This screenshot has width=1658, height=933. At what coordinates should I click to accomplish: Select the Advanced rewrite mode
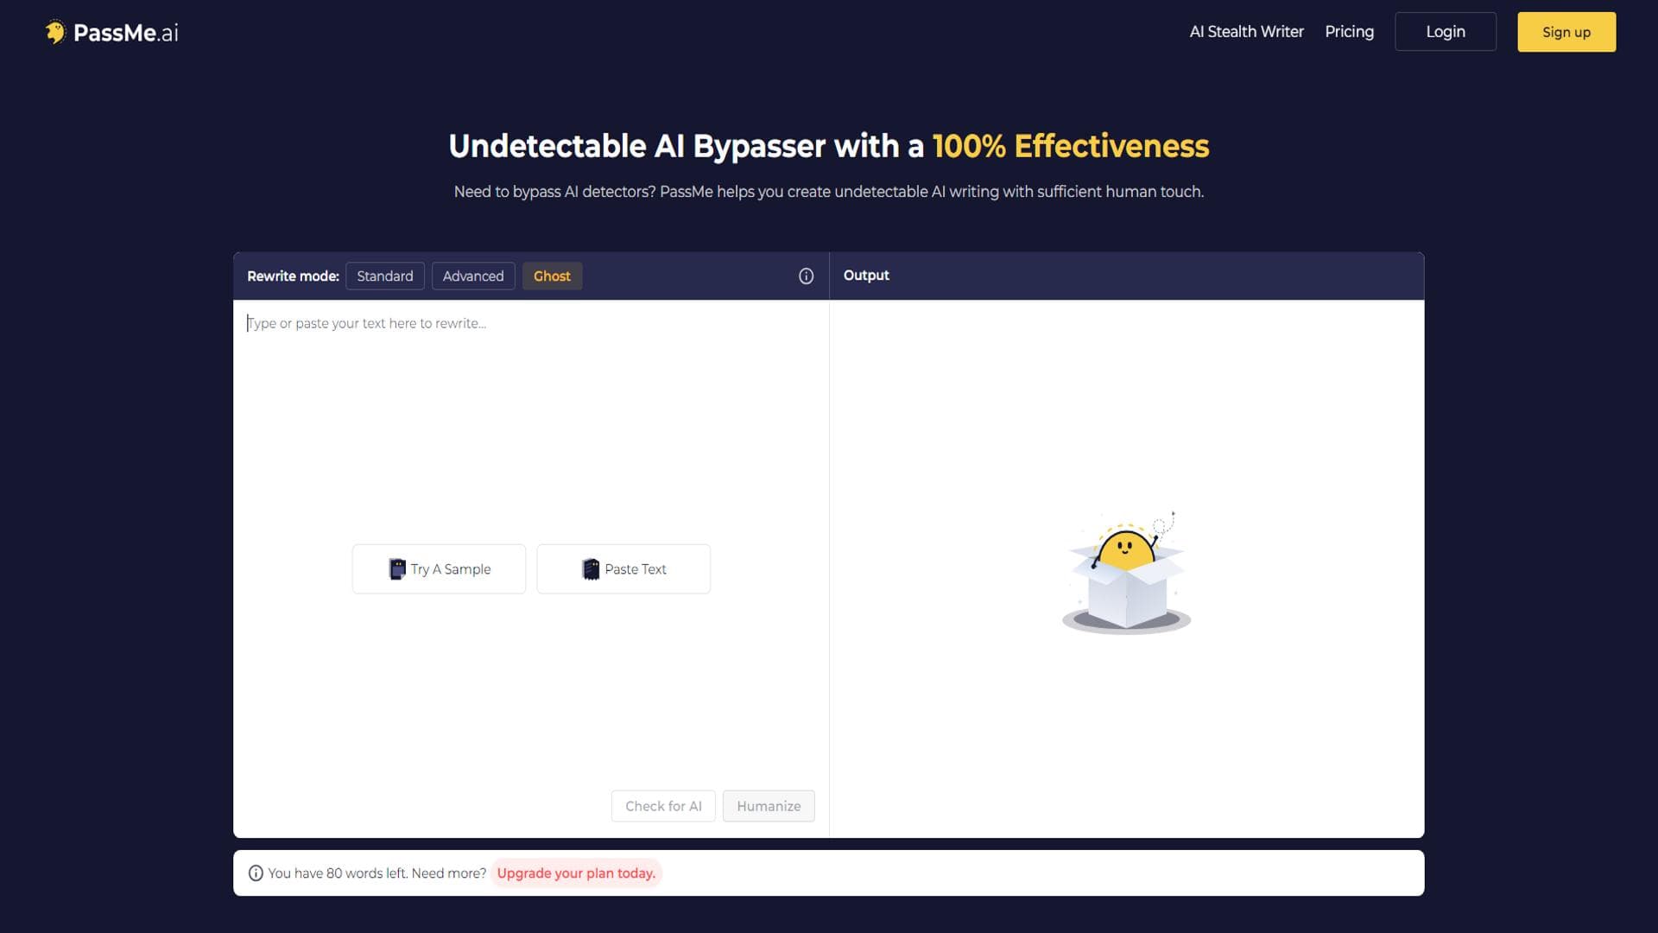coord(473,276)
